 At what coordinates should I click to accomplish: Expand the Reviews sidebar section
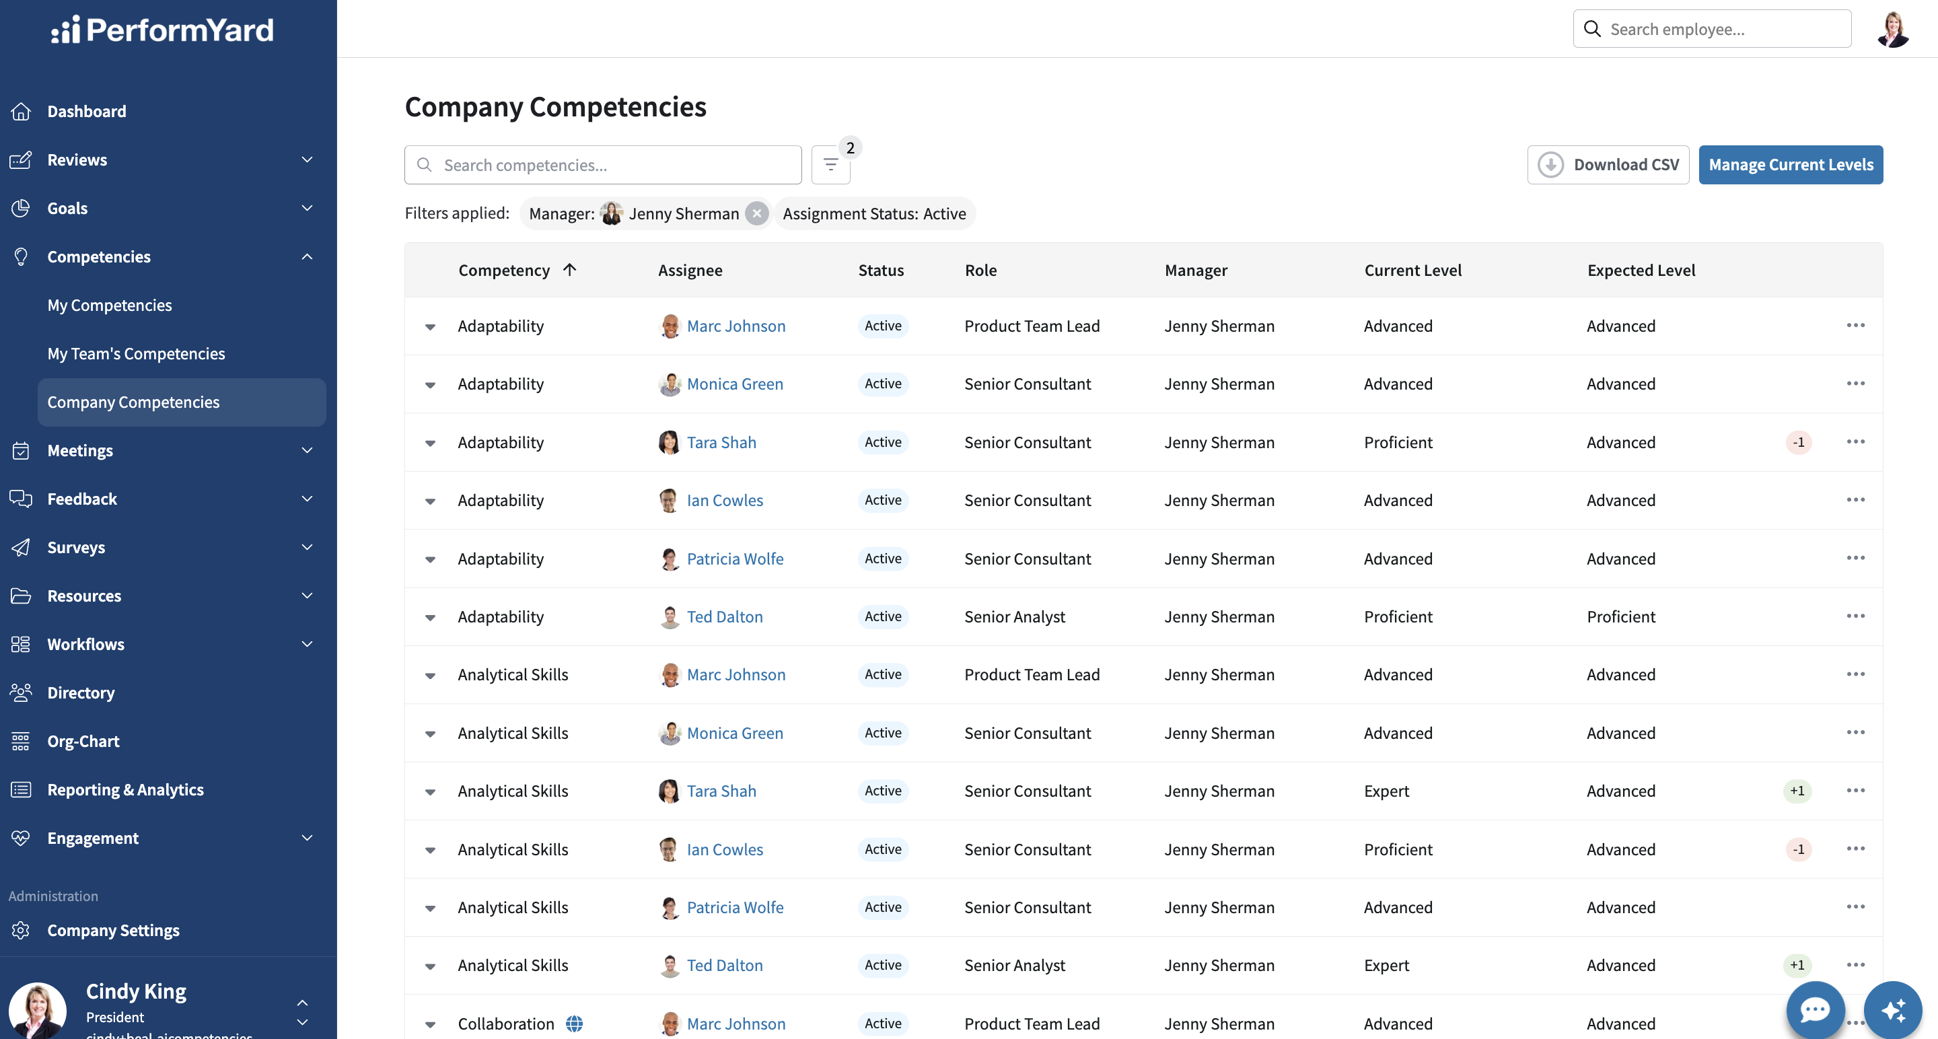click(x=307, y=159)
